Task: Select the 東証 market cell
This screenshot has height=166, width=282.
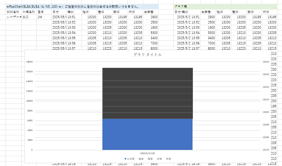Action: [29, 17]
